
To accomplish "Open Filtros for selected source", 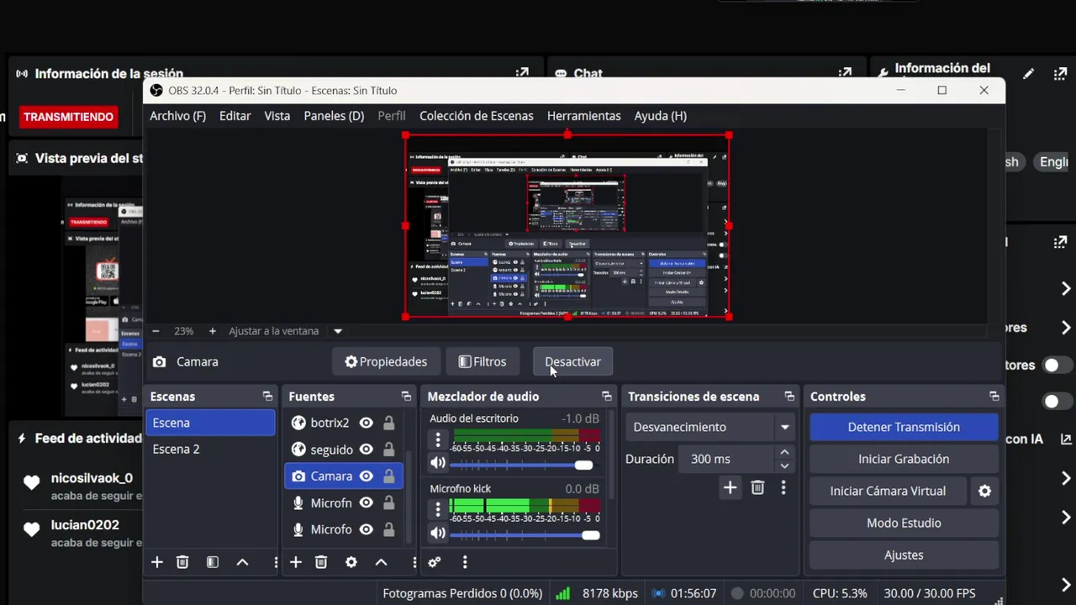I will pyautogui.click(x=483, y=361).
